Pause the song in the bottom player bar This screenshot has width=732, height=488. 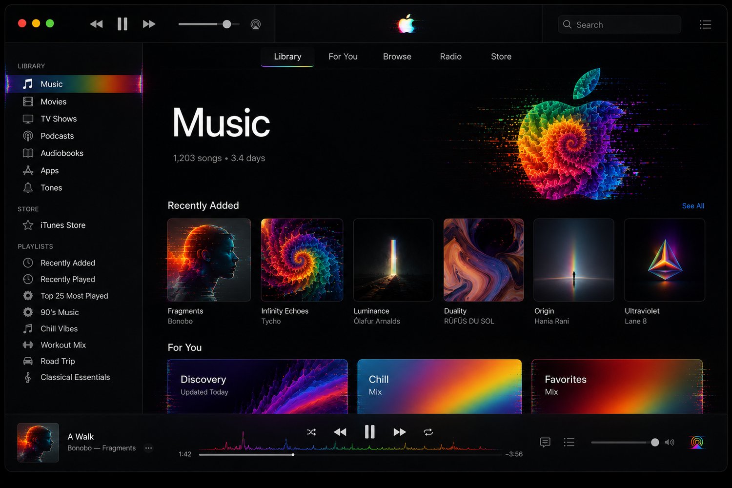[370, 432]
